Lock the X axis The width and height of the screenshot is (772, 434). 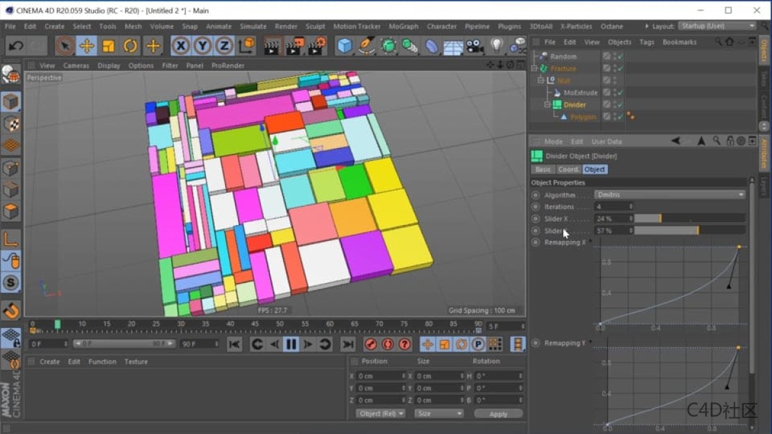point(181,45)
